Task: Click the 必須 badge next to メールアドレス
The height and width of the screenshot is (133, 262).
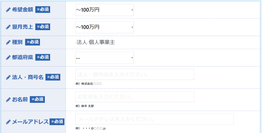Action: tap(57, 122)
